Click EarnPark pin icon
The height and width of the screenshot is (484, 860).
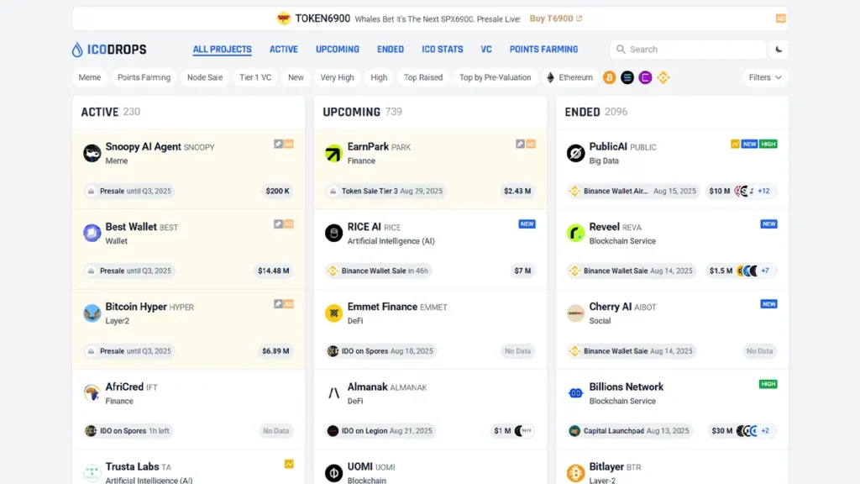[520, 144]
